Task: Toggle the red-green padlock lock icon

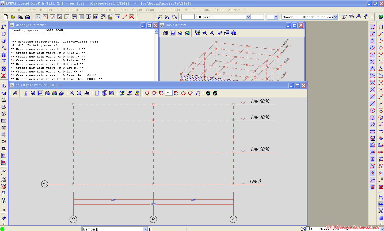Action: coord(110,17)
